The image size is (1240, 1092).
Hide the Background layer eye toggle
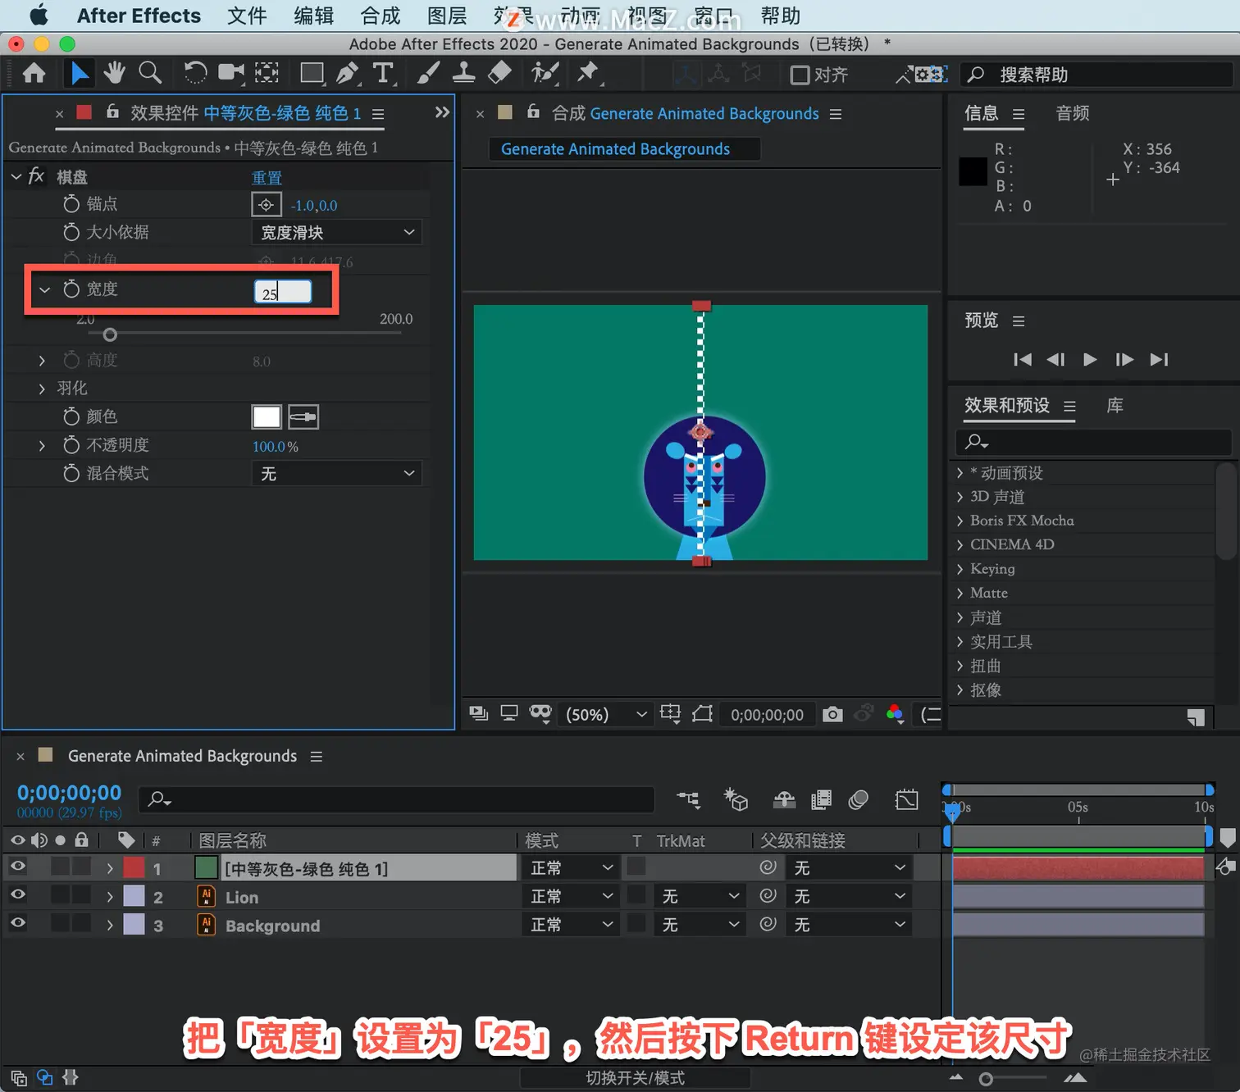pos(17,922)
